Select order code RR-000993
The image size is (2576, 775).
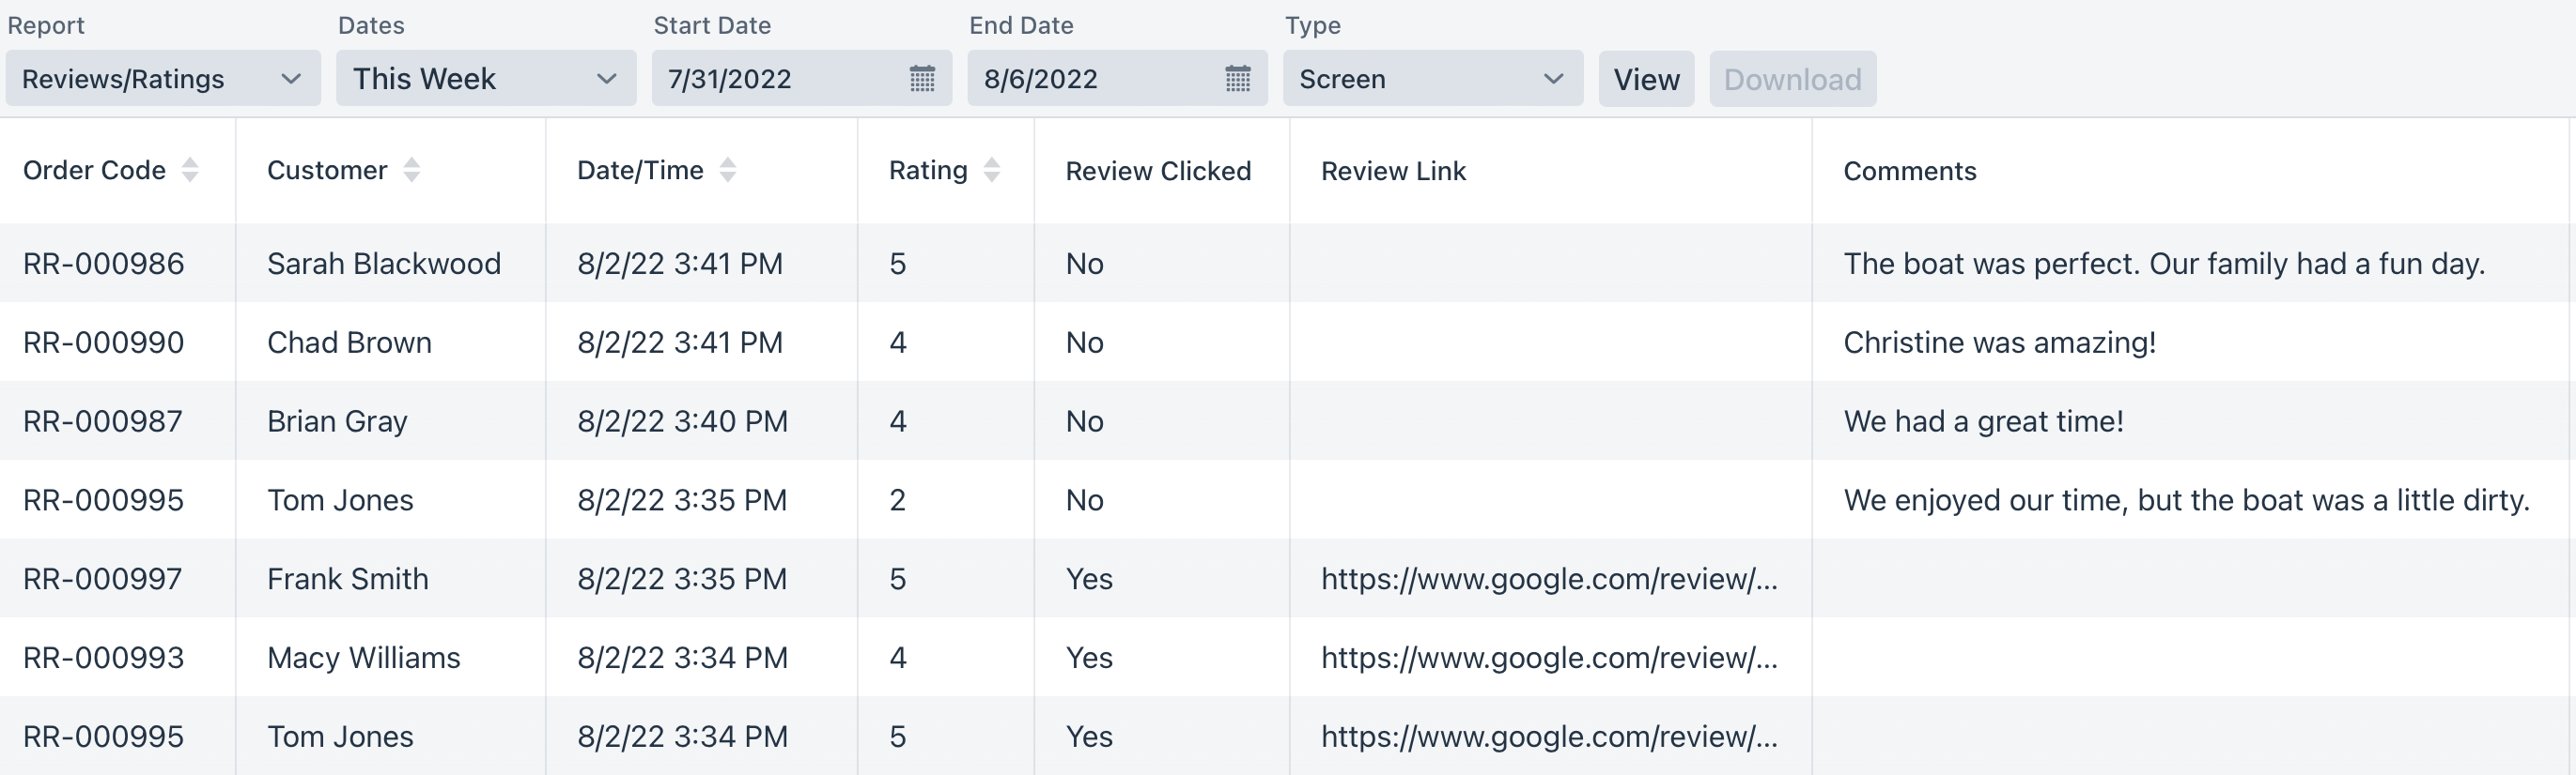coord(104,658)
